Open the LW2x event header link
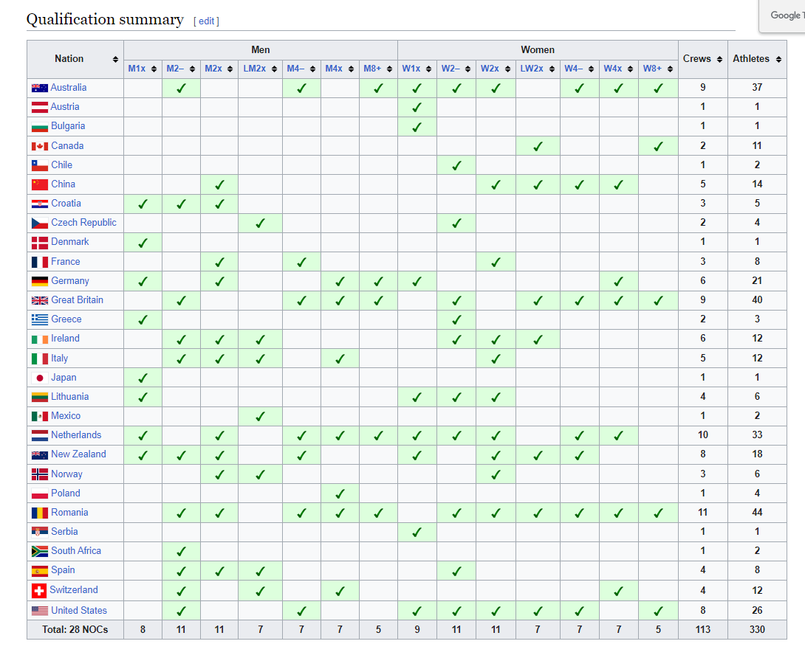805x658 pixels. (531, 69)
